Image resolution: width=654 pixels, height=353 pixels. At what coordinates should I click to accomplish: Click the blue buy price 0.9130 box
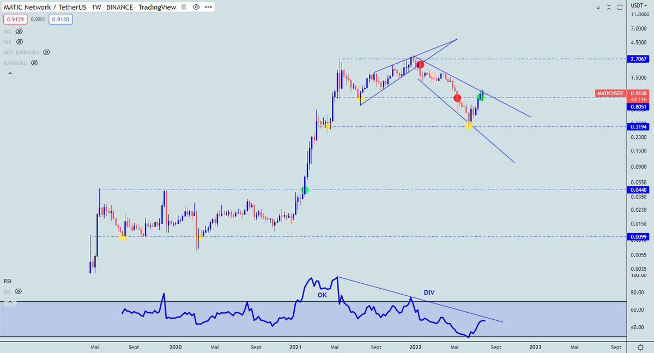[60, 19]
